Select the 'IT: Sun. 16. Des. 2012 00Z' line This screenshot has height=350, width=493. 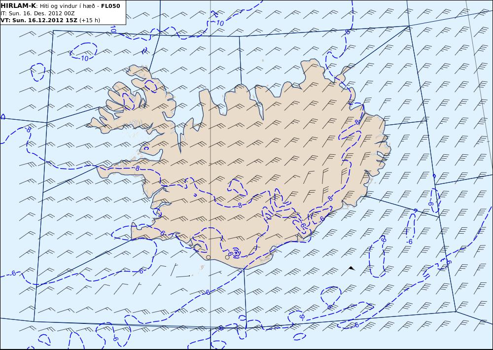pos(37,13)
